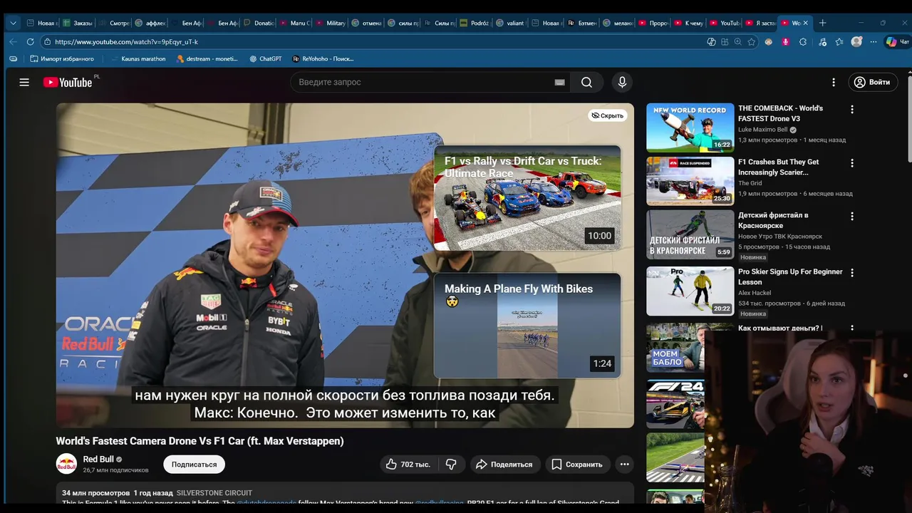Screen dimensions: 912x513
Task: Switch to the Donatio tab
Action: [x=259, y=23]
